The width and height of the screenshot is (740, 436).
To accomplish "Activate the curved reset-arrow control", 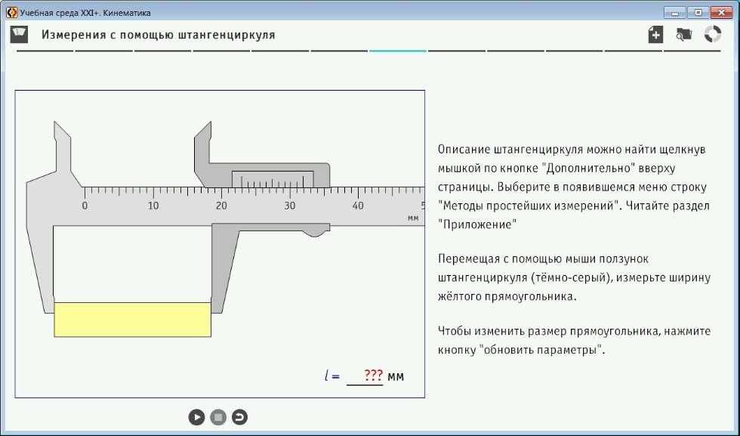I will point(240,416).
